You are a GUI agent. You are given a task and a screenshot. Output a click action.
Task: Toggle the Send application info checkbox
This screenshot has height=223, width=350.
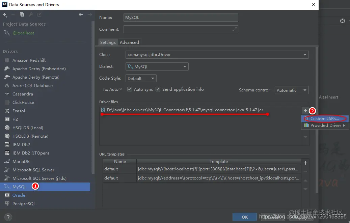[x=158, y=89]
